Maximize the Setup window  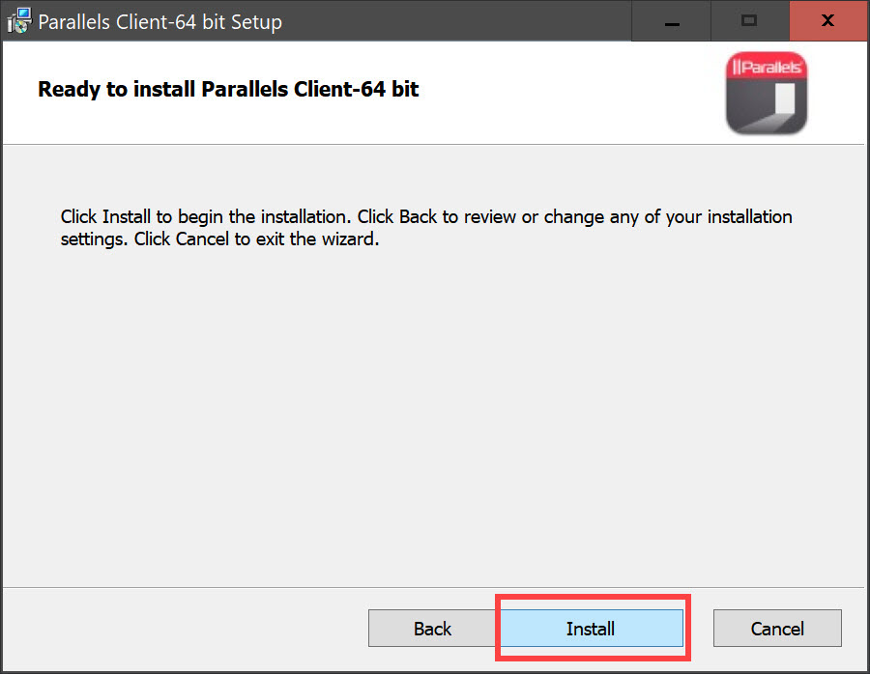click(749, 21)
